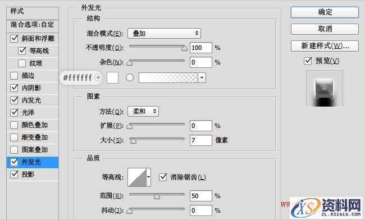The height and width of the screenshot is (220, 365).
Task: Enable the 图案叠加 checkbox
Action: point(14,149)
